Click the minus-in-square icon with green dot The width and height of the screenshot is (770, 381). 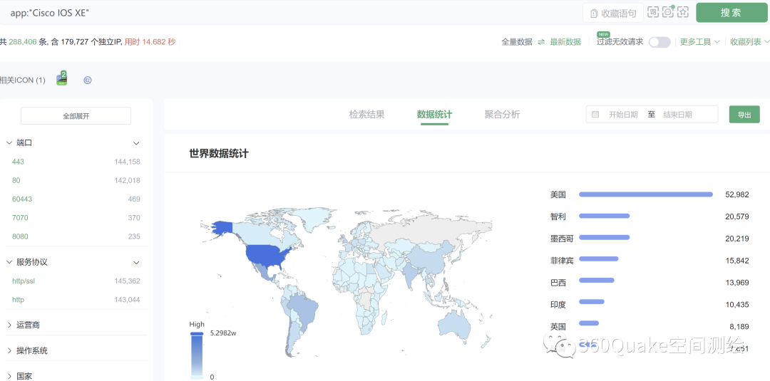668,12
